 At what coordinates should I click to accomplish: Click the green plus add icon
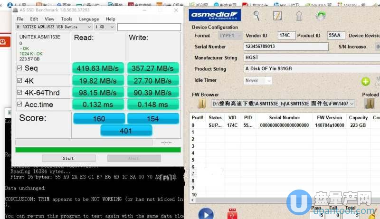(365, 81)
